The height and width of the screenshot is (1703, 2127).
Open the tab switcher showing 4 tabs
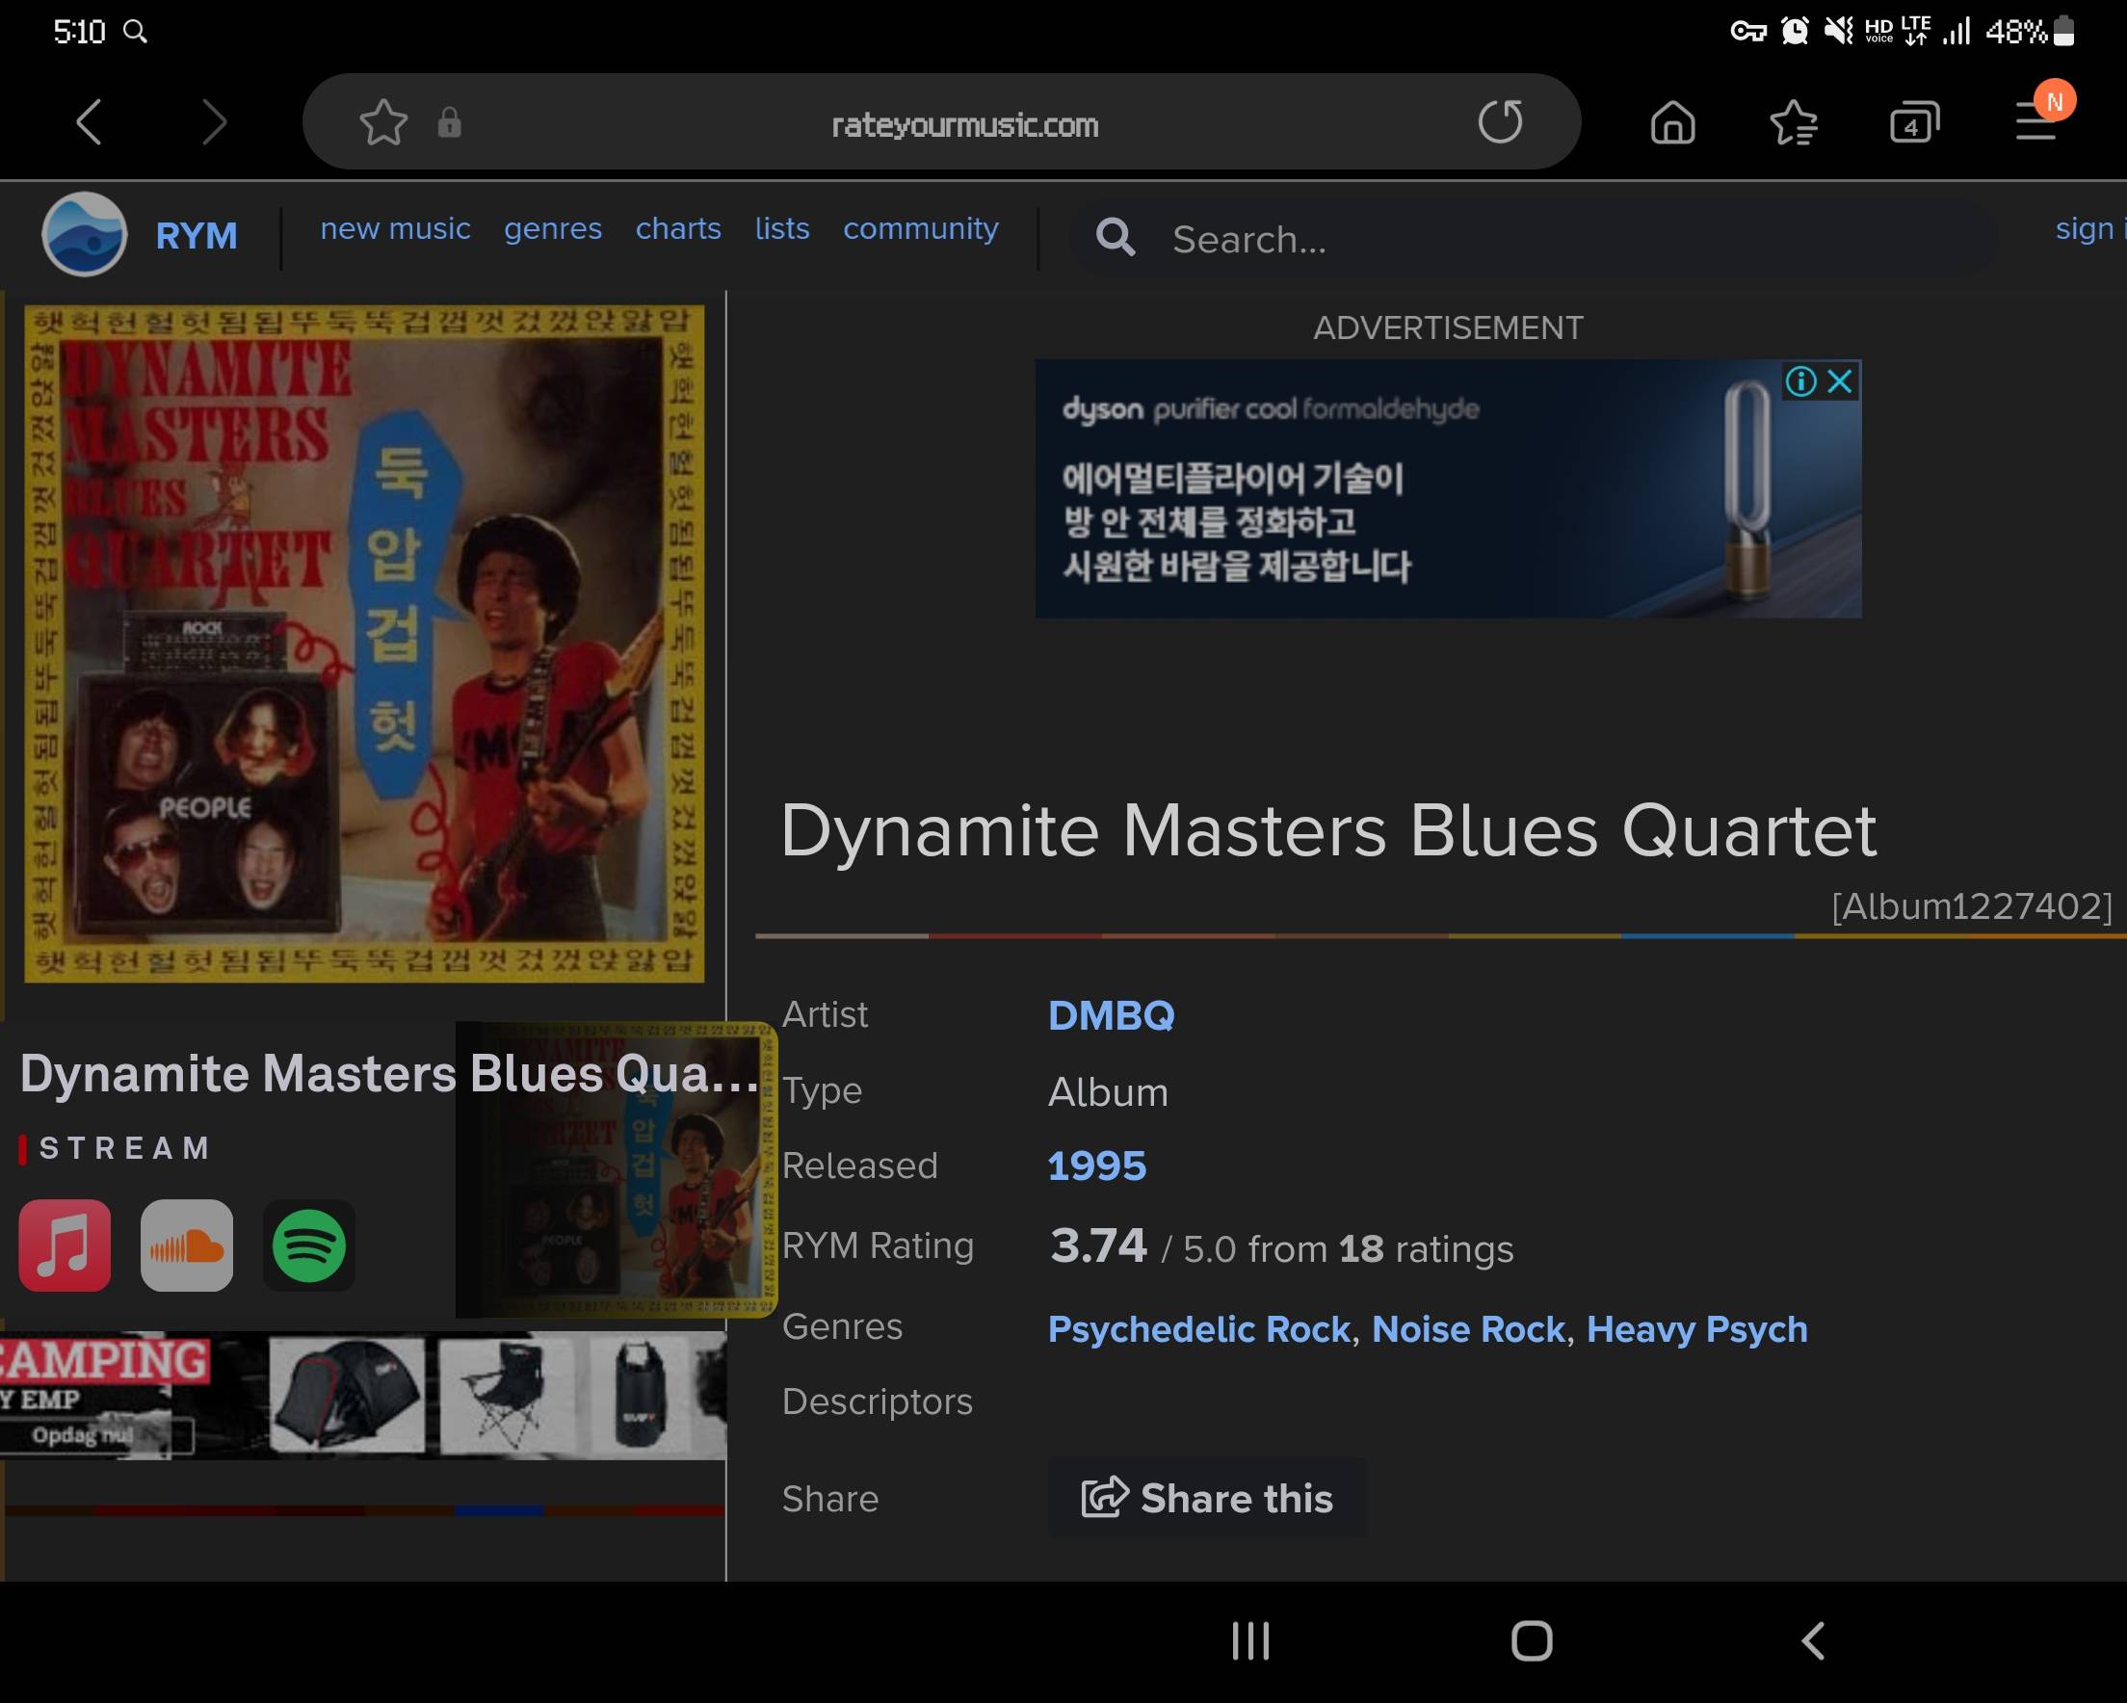[x=1913, y=124]
